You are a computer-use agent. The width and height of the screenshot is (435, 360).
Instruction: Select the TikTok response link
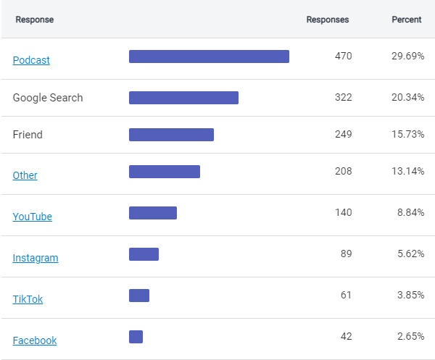(x=28, y=299)
